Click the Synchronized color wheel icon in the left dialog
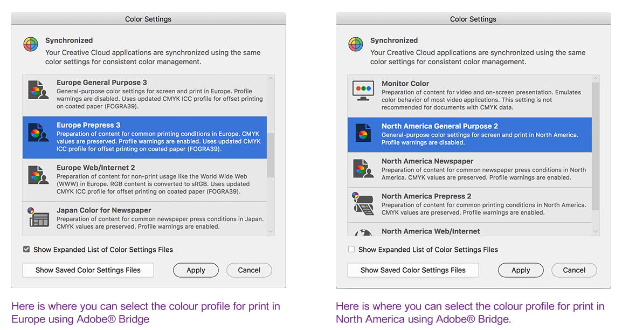 click(x=31, y=44)
